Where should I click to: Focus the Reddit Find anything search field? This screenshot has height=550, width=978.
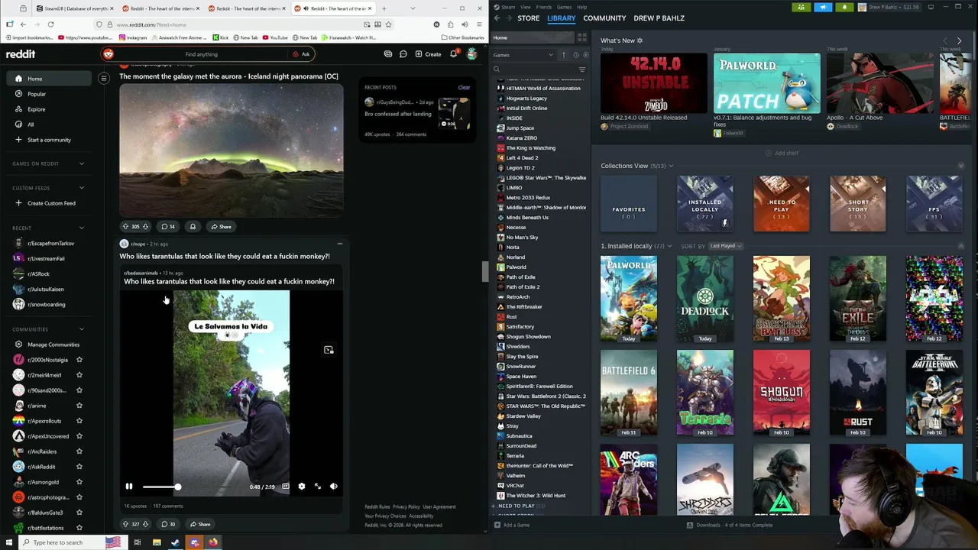201,54
